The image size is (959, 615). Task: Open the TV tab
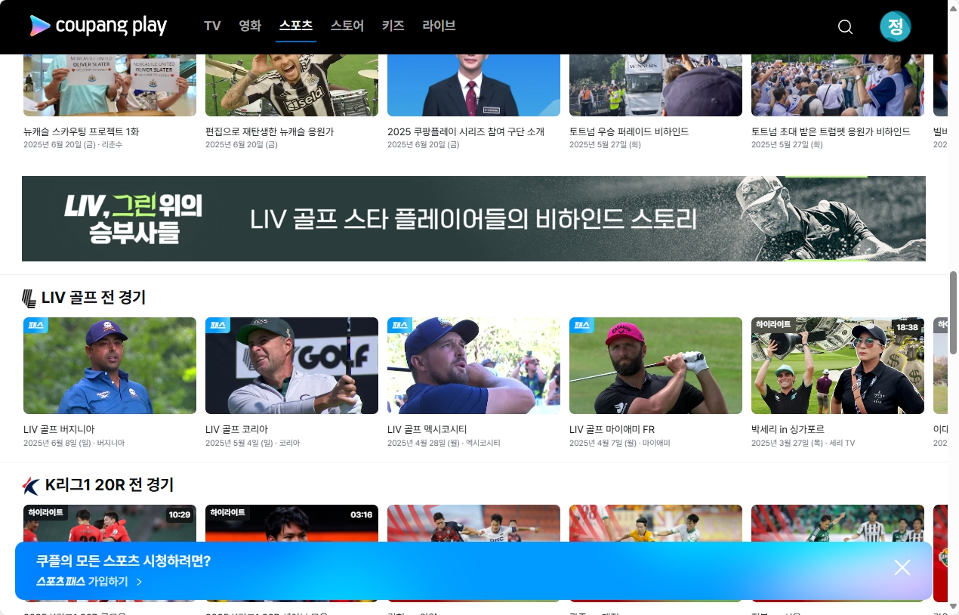pyautogui.click(x=212, y=26)
